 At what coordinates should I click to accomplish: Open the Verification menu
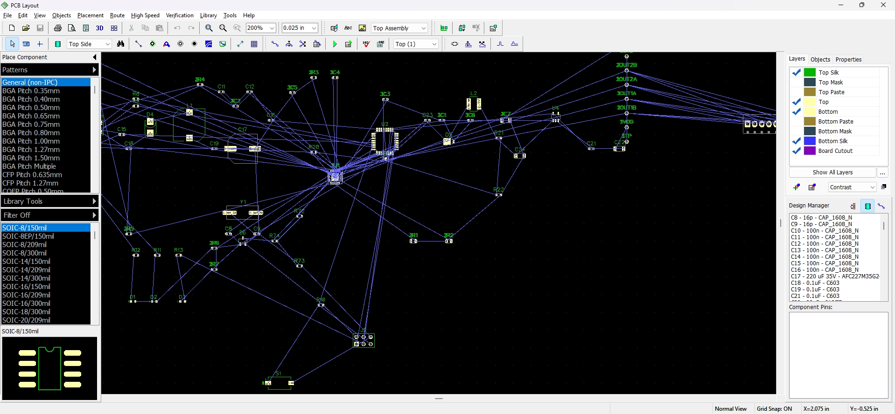click(x=180, y=15)
